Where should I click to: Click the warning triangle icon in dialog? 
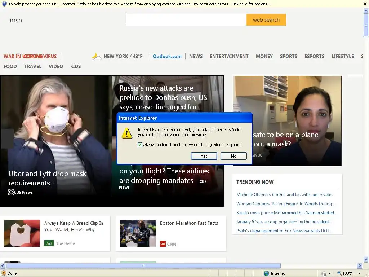[127, 133]
